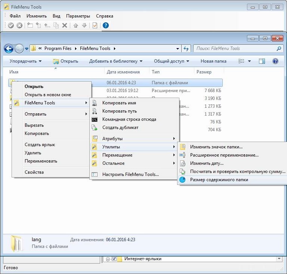Image resolution: width=287 pixels, height=274 pixels.
Task: Click the blue help icon in FileMenu Tools toolbar
Action: (106, 25)
